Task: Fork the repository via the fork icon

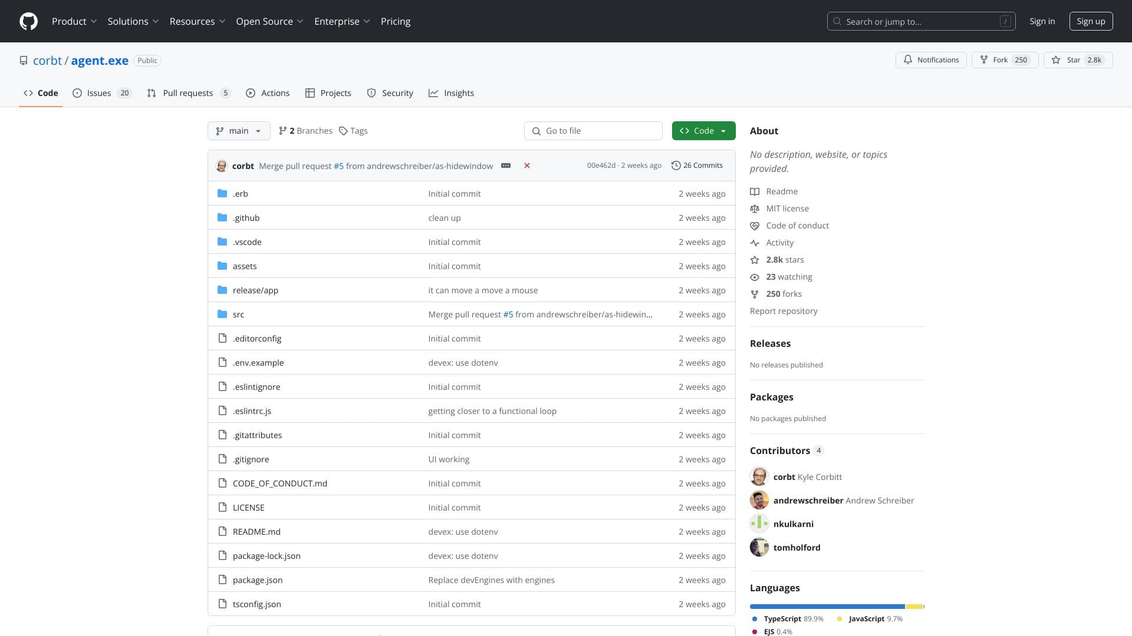Action: pyautogui.click(x=983, y=59)
